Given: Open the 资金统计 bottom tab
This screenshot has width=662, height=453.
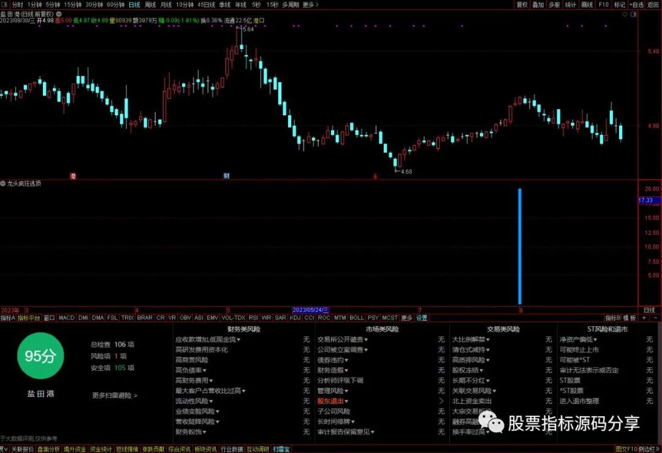Looking at the screenshot, I should tap(101, 449).
